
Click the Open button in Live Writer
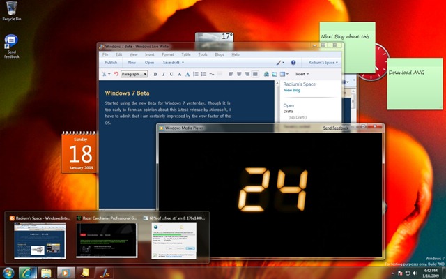point(149,63)
